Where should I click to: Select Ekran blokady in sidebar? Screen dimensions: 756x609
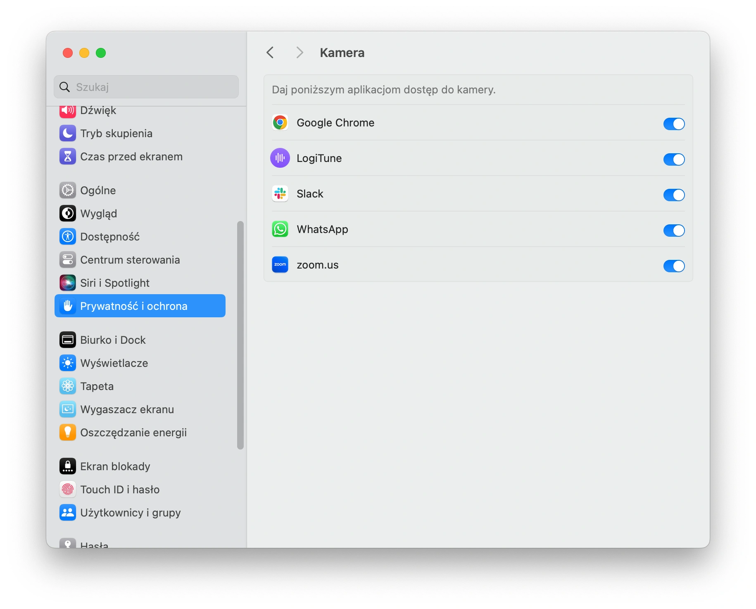[140, 466]
